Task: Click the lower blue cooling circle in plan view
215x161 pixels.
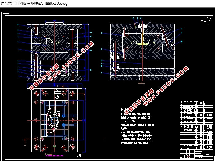Action: [63, 125]
